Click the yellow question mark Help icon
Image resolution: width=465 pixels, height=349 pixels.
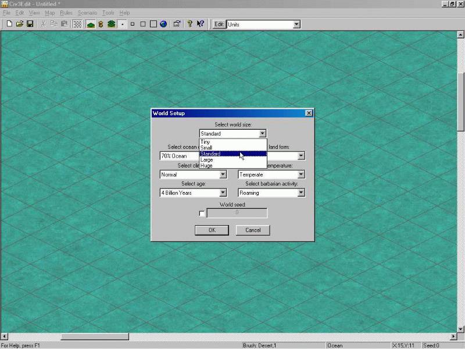190,24
